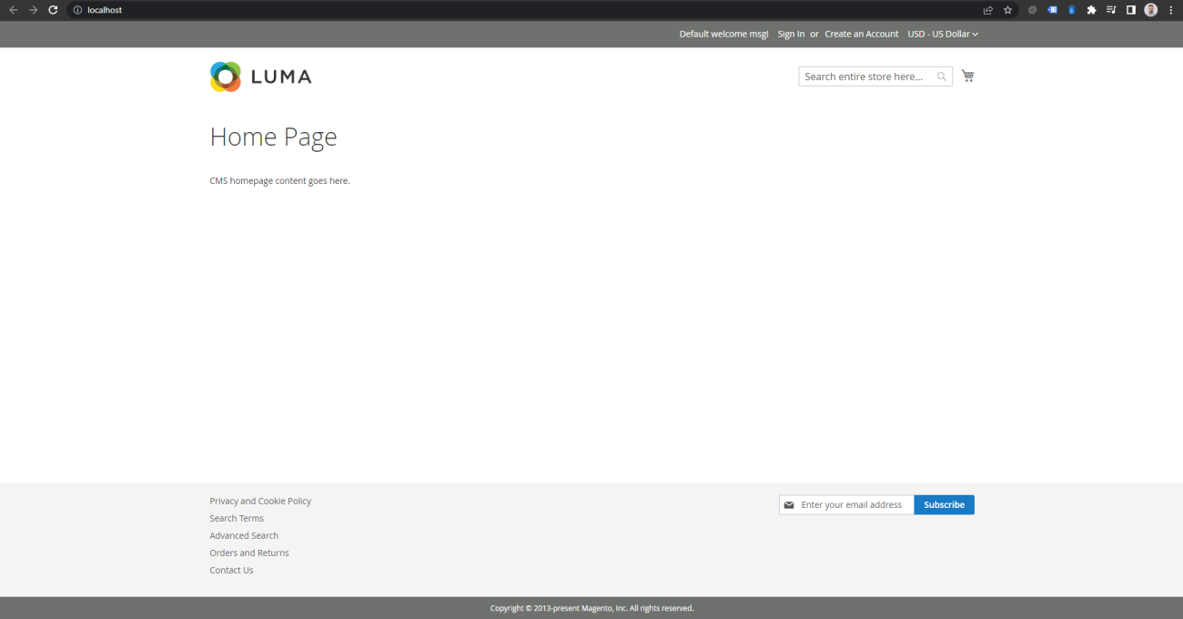Open the browser extensions puzzle icon
This screenshot has width=1183, height=619.
click(1091, 9)
